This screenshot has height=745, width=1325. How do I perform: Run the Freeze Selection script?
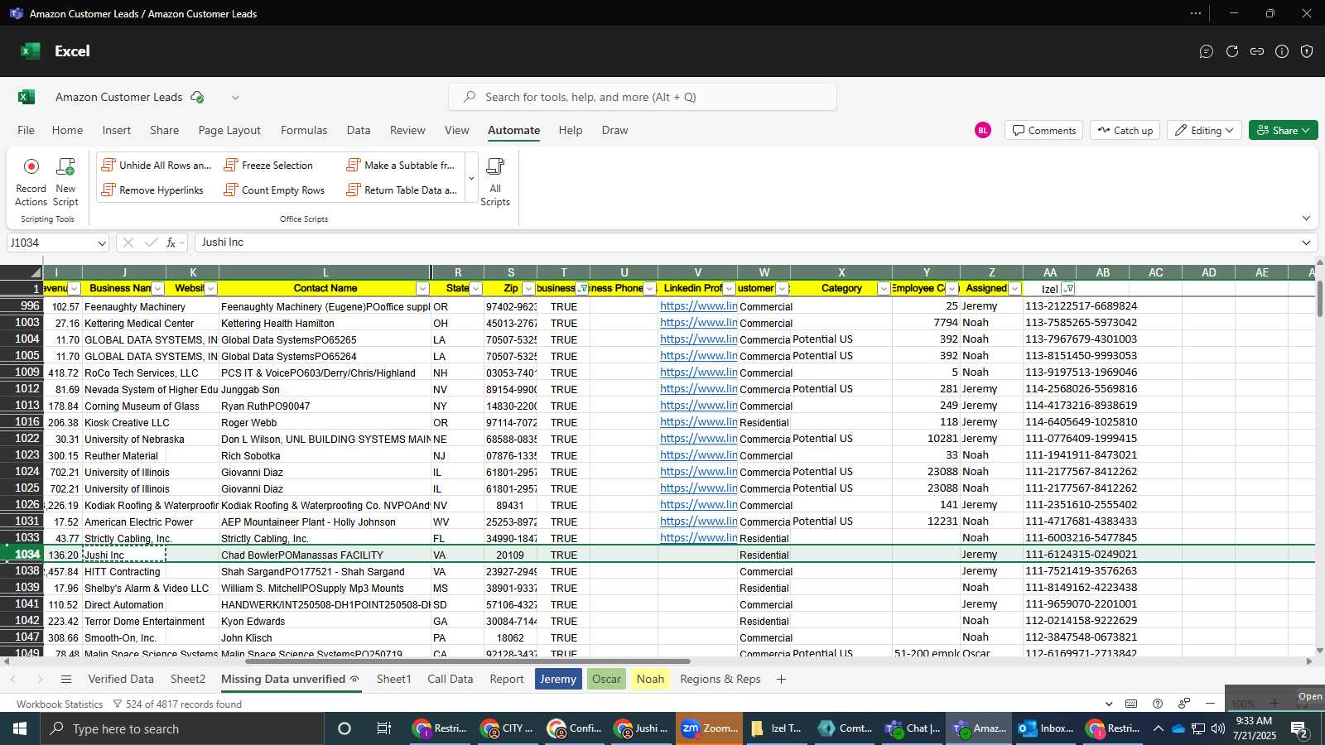click(268, 166)
